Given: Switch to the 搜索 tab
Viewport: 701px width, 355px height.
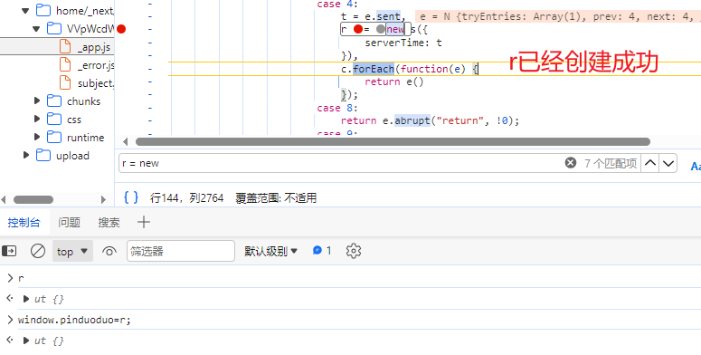Looking at the screenshot, I should coord(109,222).
